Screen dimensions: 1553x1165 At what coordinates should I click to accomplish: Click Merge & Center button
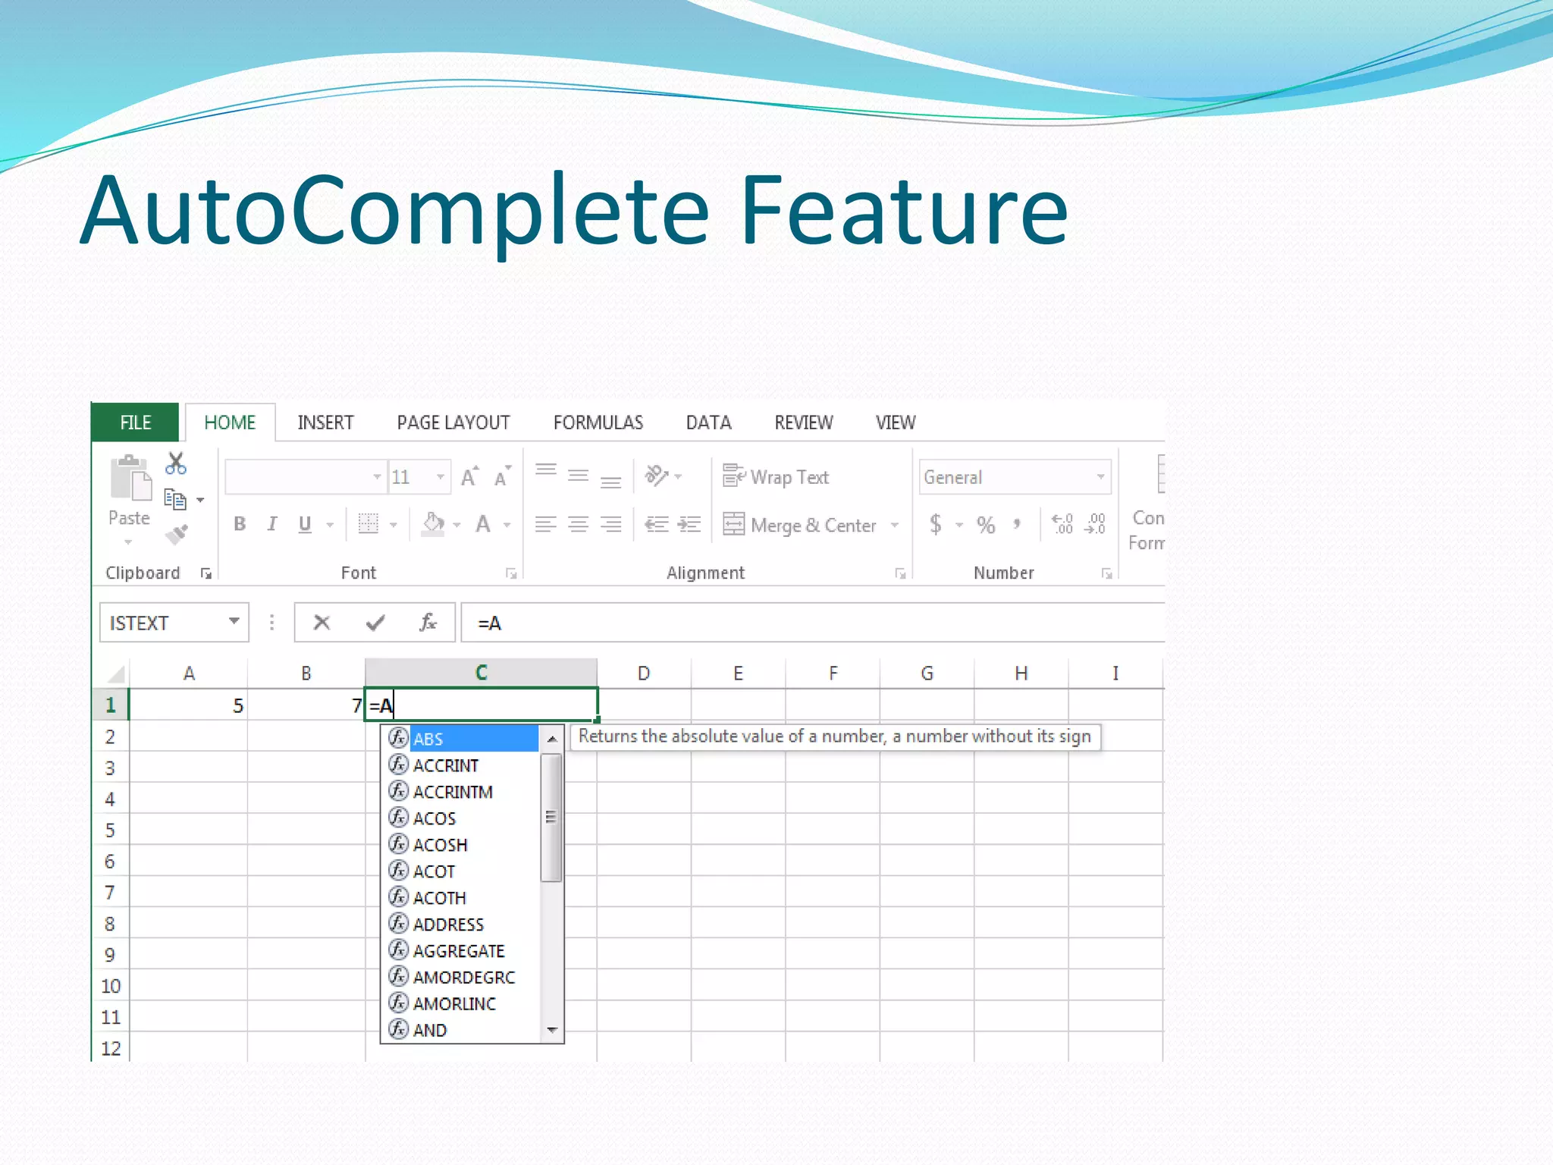800,525
